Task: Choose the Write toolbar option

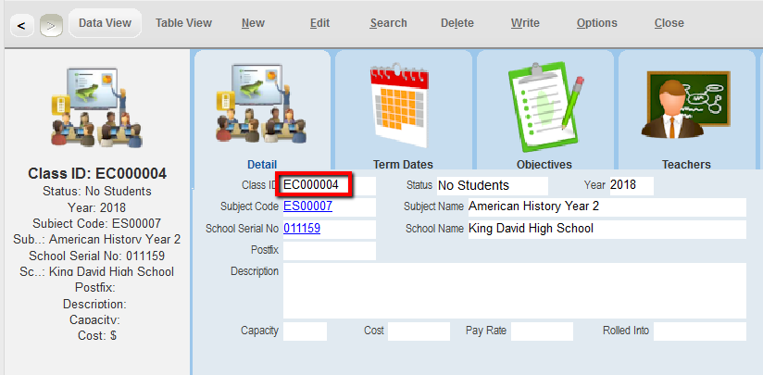Action: click(x=525, y=23)
